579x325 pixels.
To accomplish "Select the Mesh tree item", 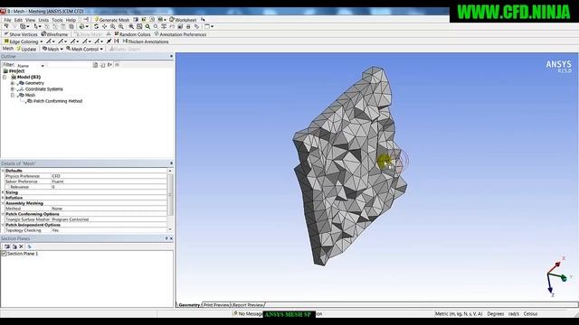I will point(30,95).
